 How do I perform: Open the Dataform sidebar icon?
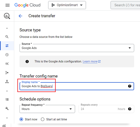click(x=7, y=73)
